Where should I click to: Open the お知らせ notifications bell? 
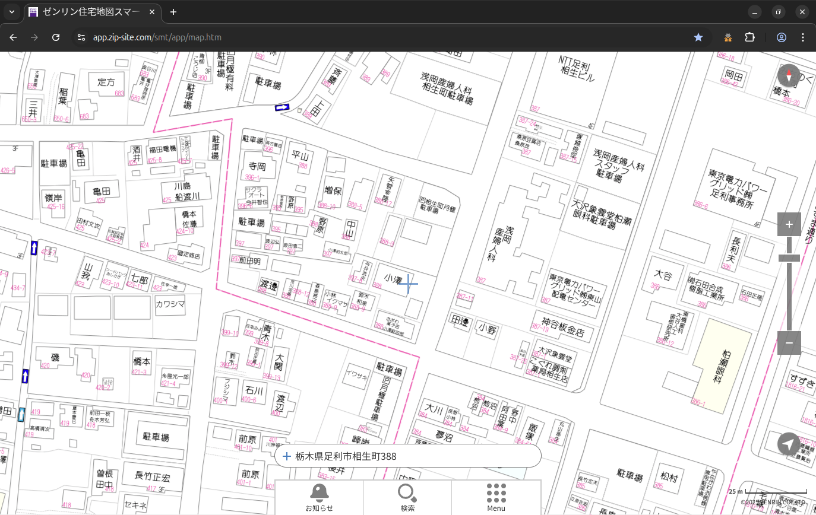coord(319,497)
